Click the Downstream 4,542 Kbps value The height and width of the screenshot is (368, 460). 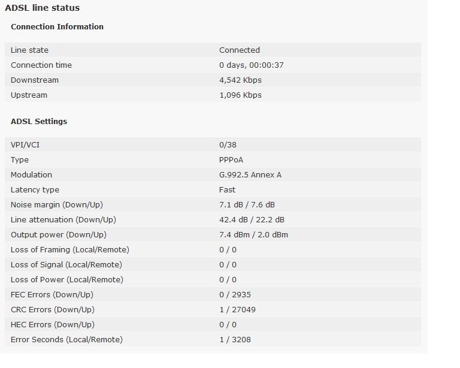click(240, 80)
